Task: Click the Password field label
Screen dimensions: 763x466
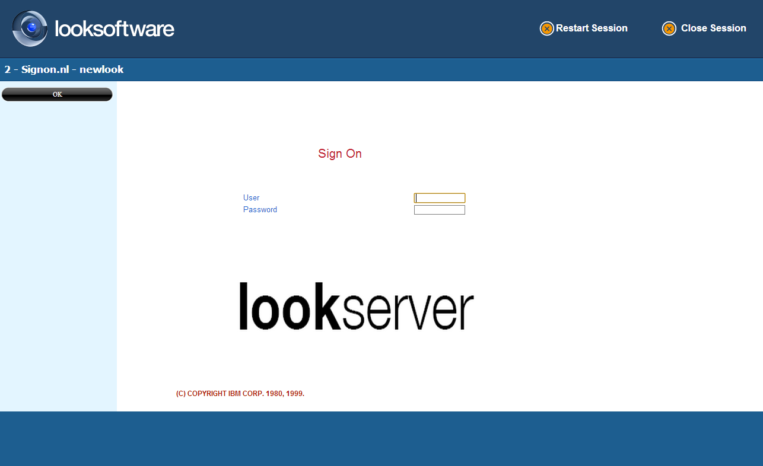Action: coord(260,210)
